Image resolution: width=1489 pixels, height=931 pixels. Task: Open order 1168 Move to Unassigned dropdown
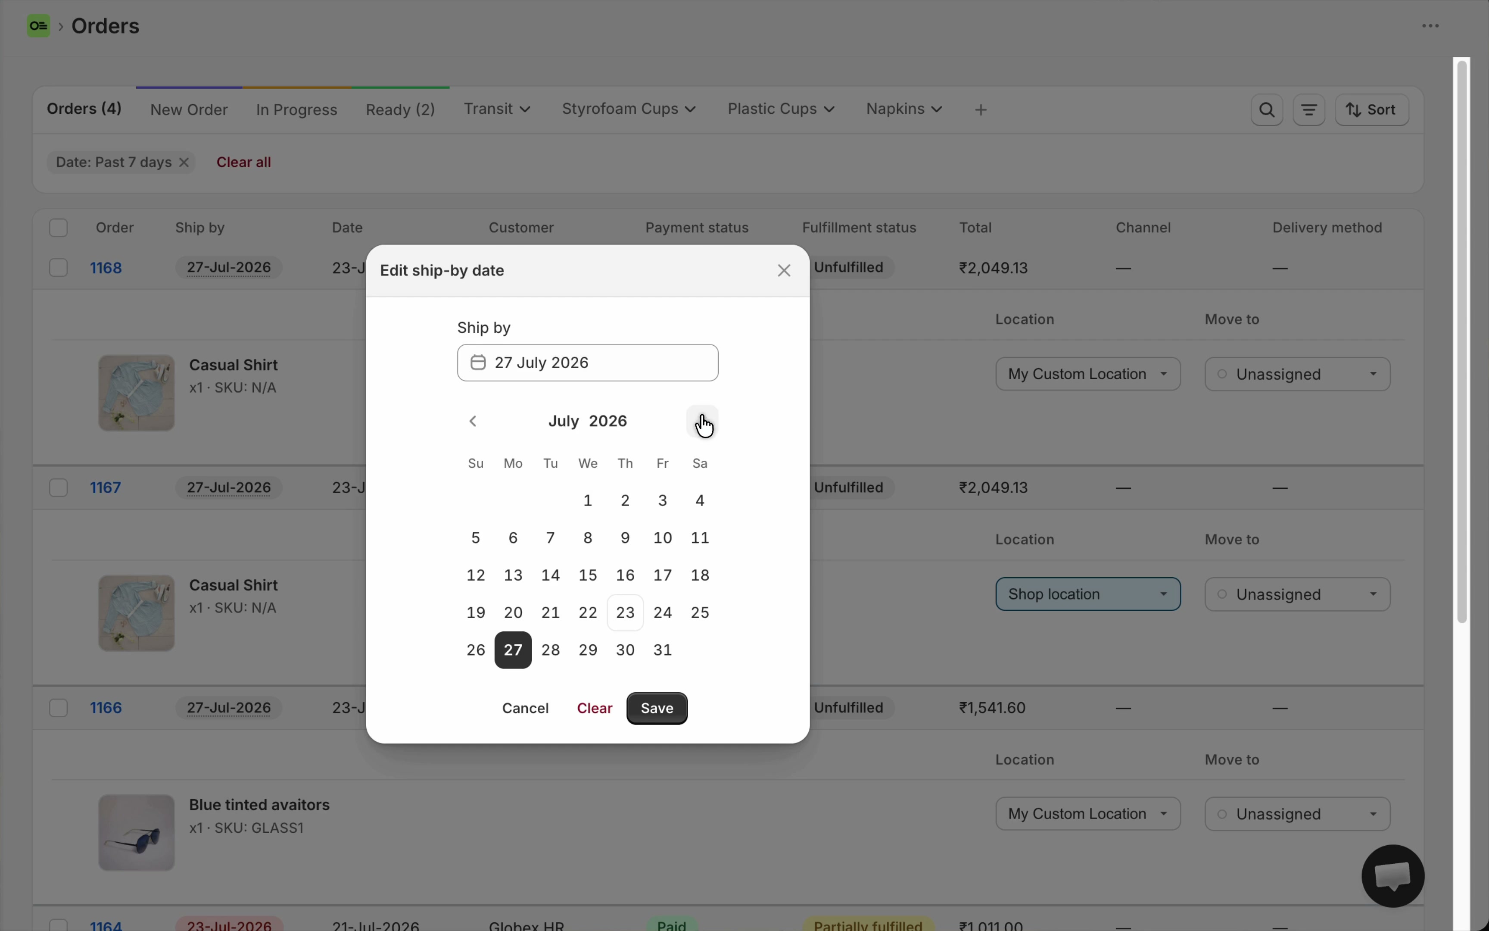coord(1297,375)
